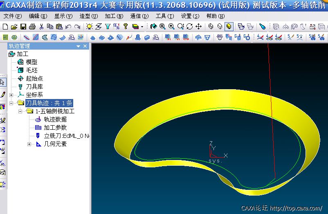
Task: Switch to wireframe cube display
Action: [211, 26]
